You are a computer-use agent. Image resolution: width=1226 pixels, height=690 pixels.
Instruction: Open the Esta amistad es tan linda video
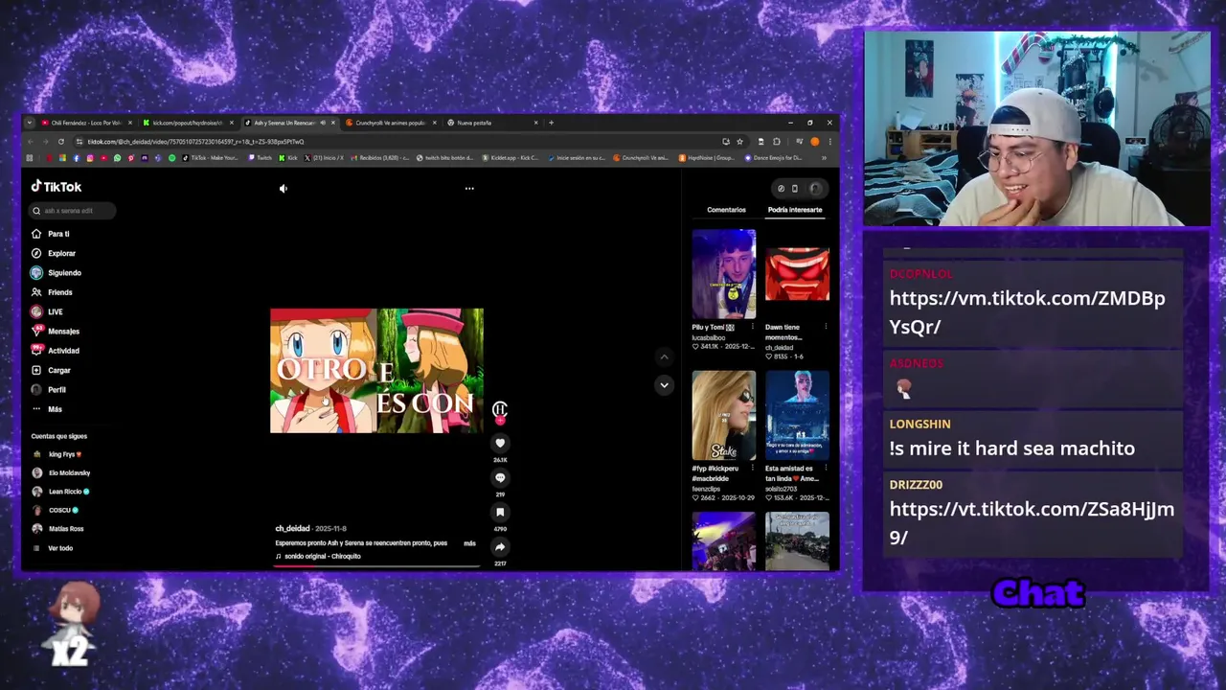[797, 415]
